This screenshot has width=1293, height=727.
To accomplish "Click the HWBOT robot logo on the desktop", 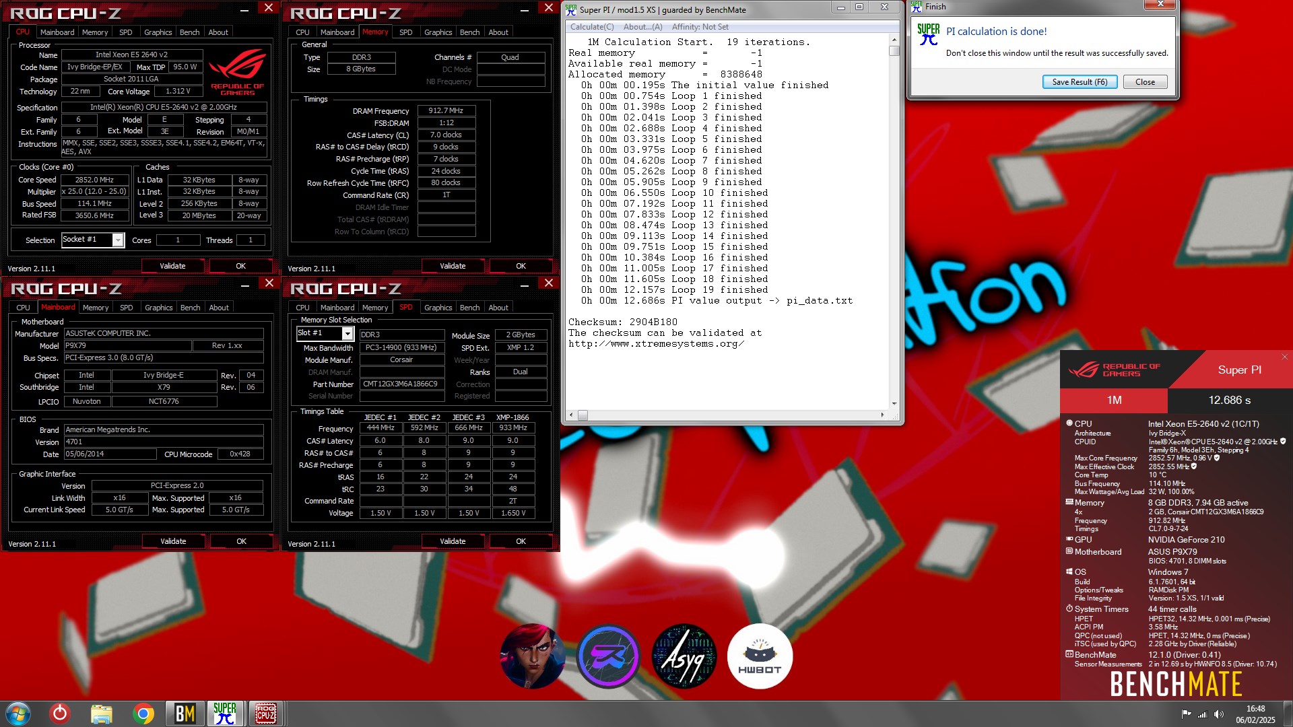I will [760, 656].
